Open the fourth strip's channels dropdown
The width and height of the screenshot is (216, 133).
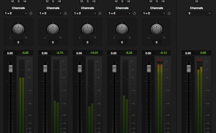point(119,13)
